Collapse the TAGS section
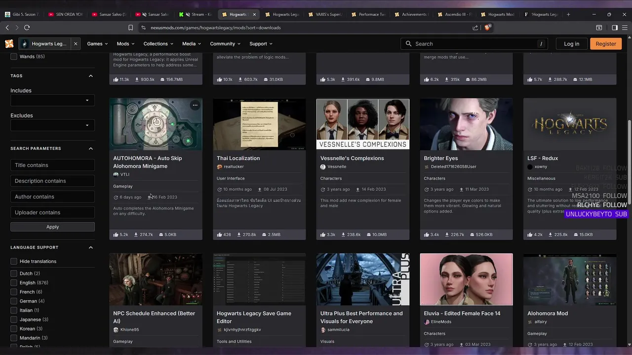The height and width of the screenshot is (355, 632). click(x=91, y=76)
